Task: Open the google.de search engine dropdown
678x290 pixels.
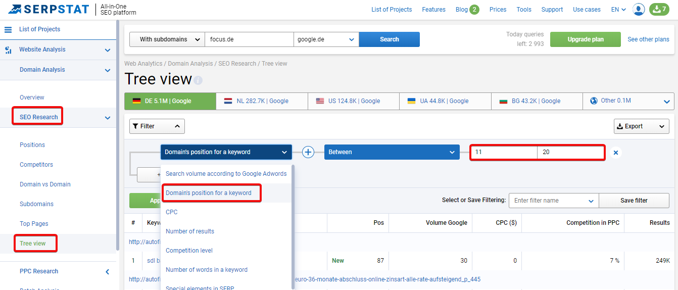Action: (326, 39)
